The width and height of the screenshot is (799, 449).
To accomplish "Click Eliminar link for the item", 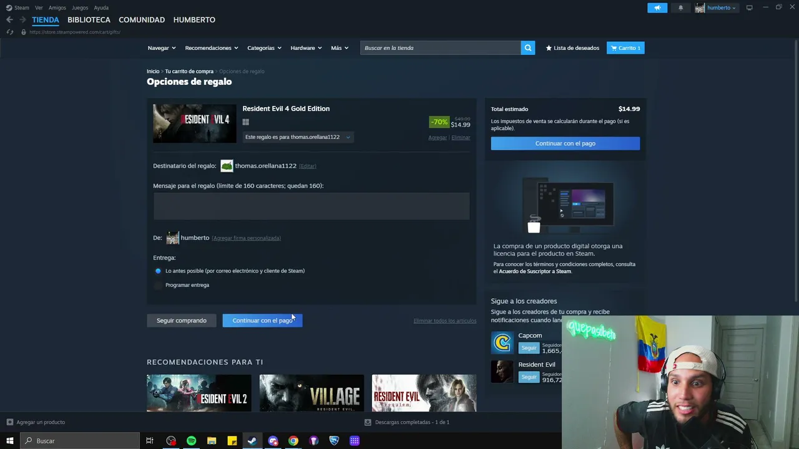I will coord(461,138).
